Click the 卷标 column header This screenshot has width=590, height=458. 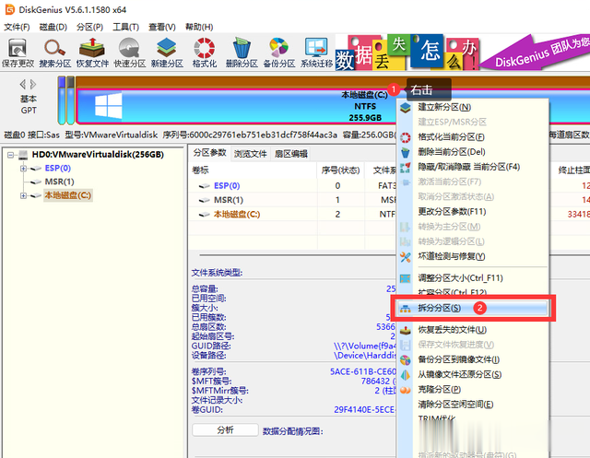253,170
